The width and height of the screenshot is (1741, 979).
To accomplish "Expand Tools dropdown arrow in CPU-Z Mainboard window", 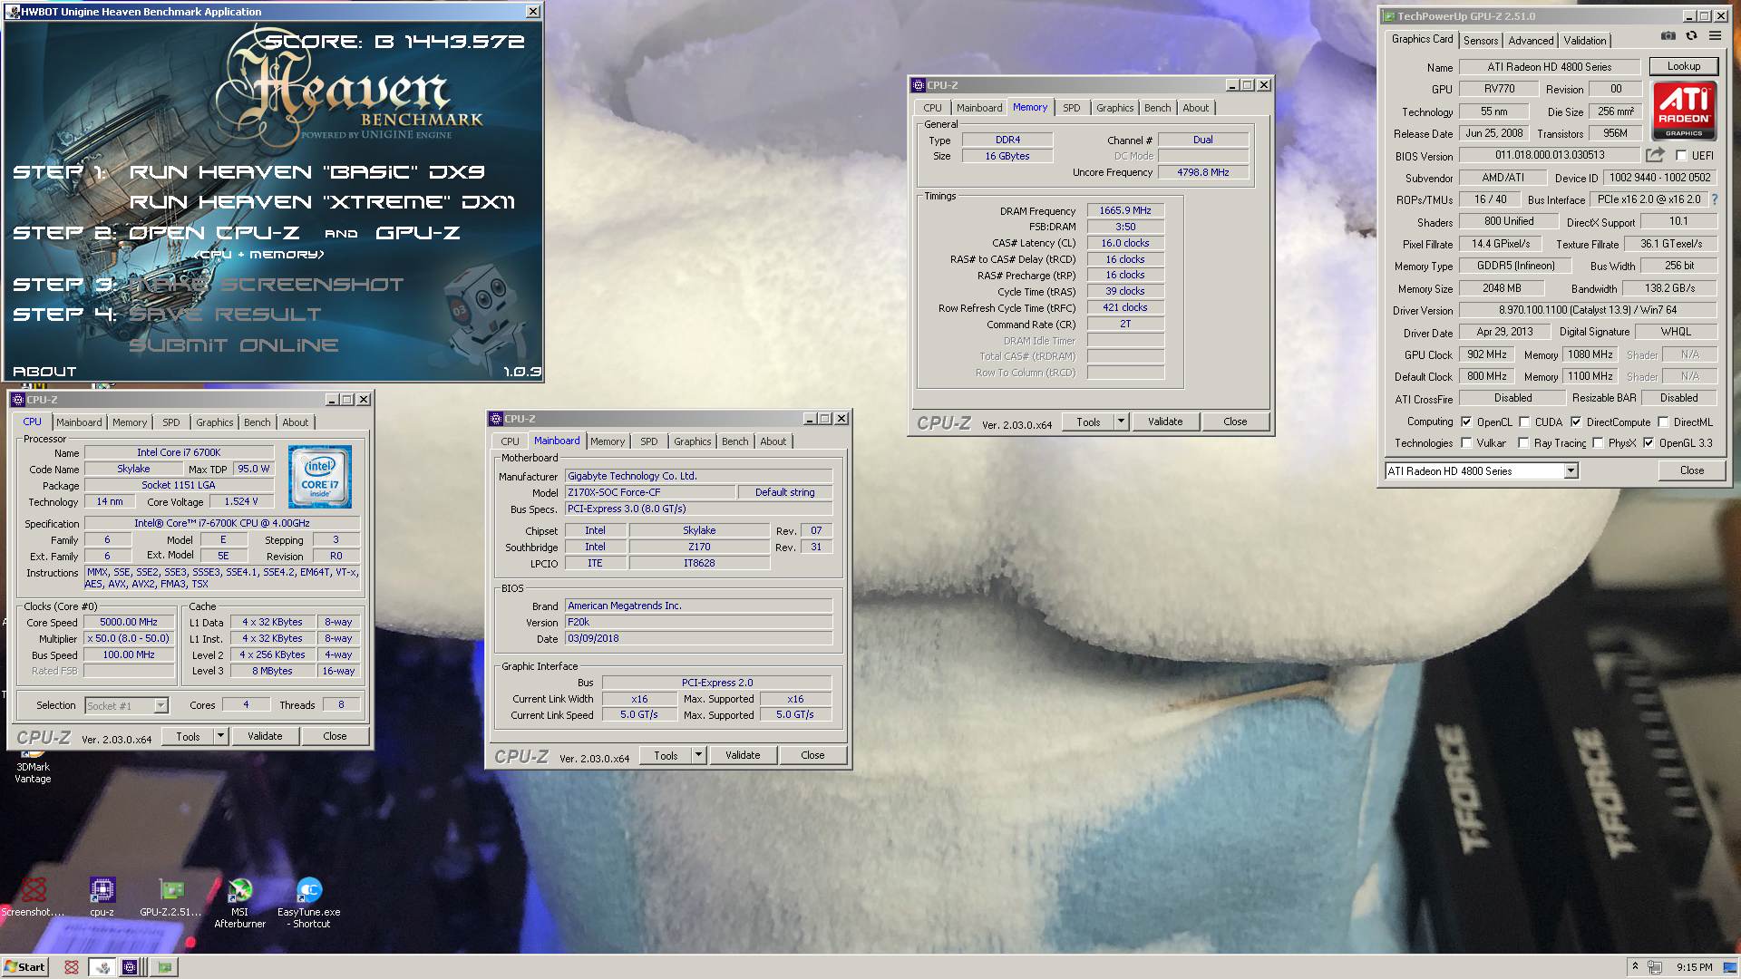I will [698, 755].
